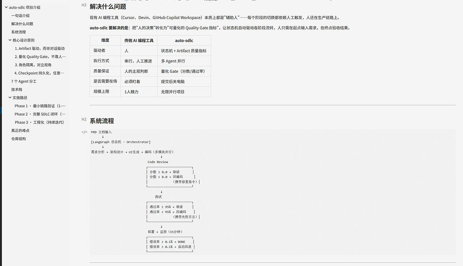Open 系统流程 entry in outline
The image size is (463, 266).
(x=19, y=32)
